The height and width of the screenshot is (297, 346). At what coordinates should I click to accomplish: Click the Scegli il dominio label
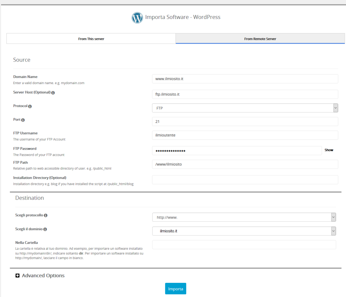tap(29, 229)
